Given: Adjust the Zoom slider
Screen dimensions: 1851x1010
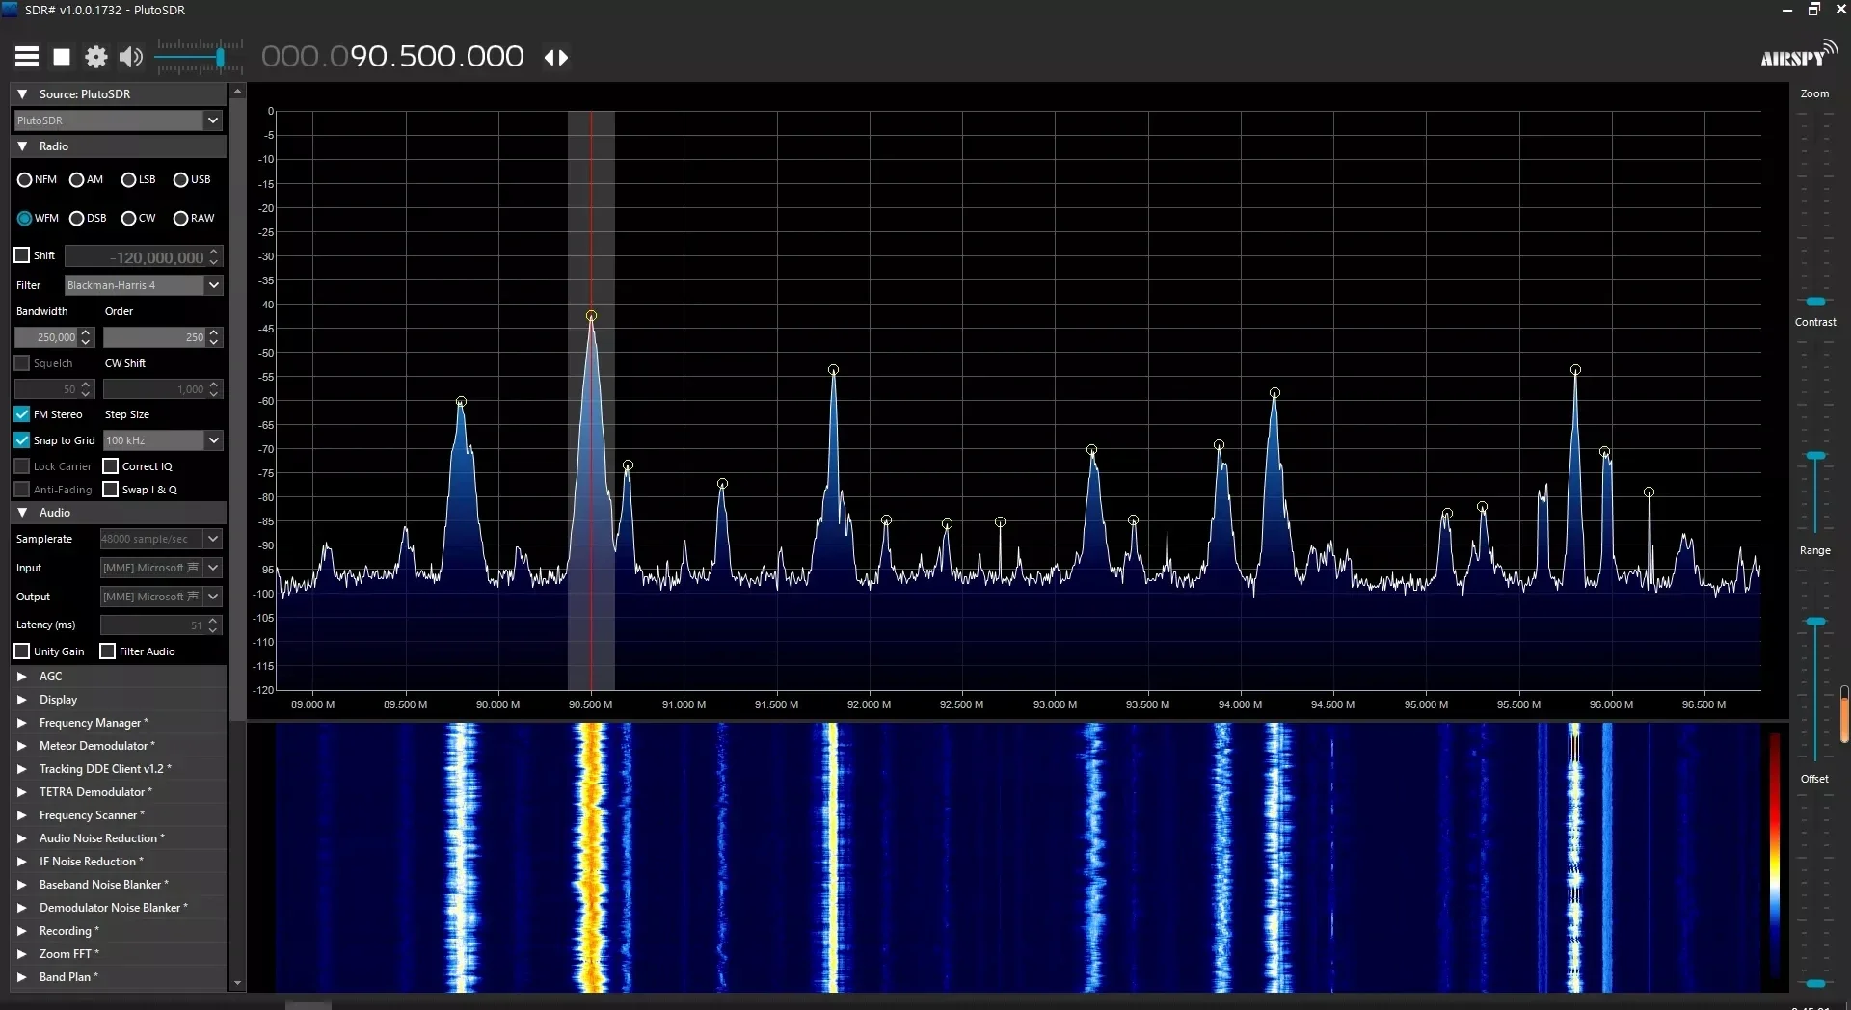Looking at the screenshot, I should click(x=1814, y=301).
